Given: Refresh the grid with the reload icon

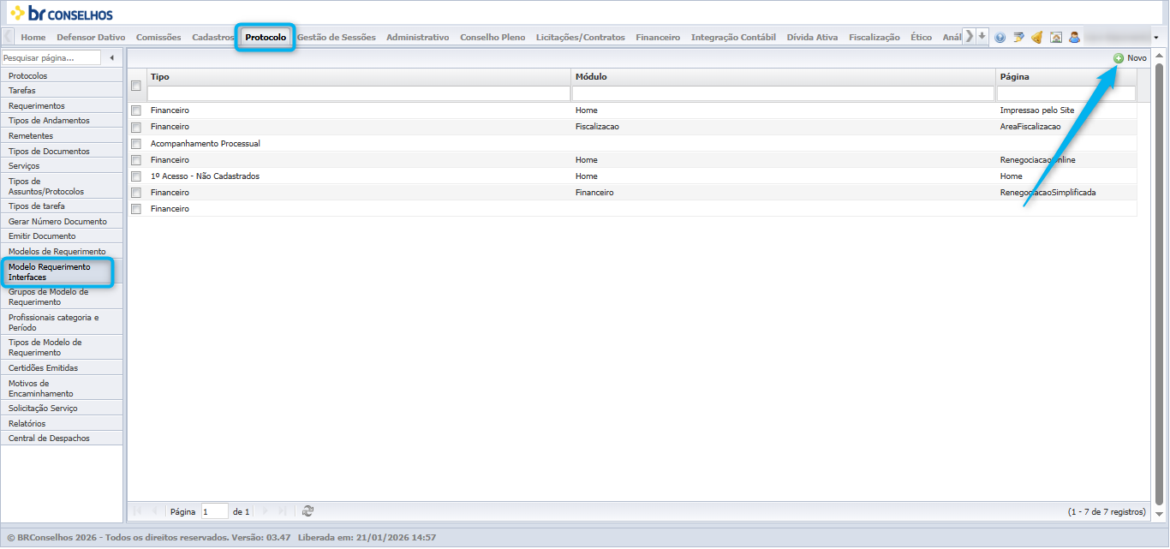Looking at the screenshot, I should point(307,511).
